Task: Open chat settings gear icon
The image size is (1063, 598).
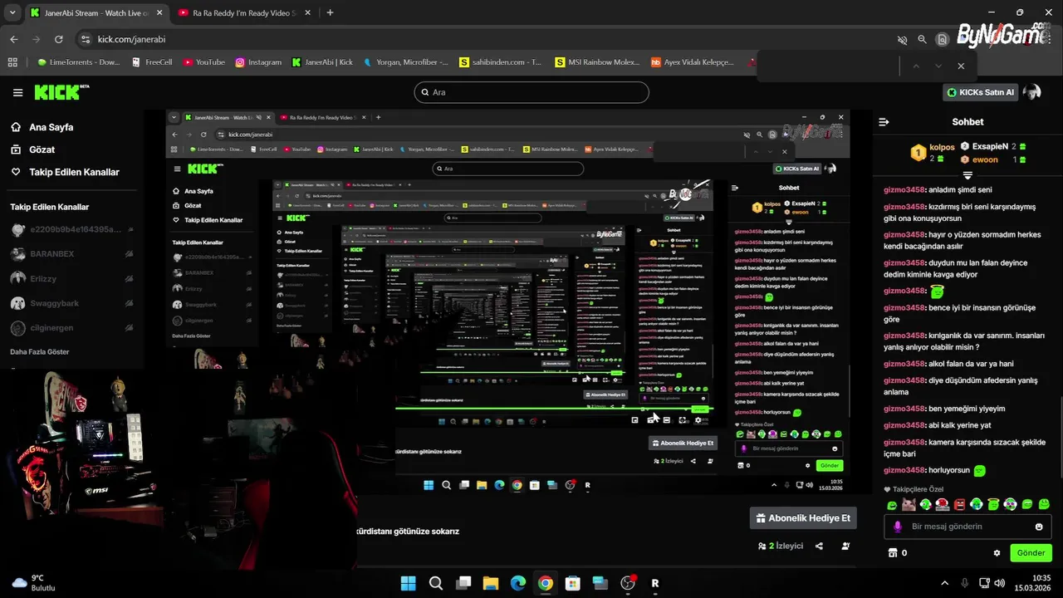Action: (x=997, y=553)
